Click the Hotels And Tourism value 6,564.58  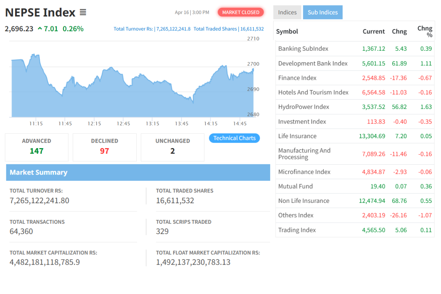(x=374, y=92)
